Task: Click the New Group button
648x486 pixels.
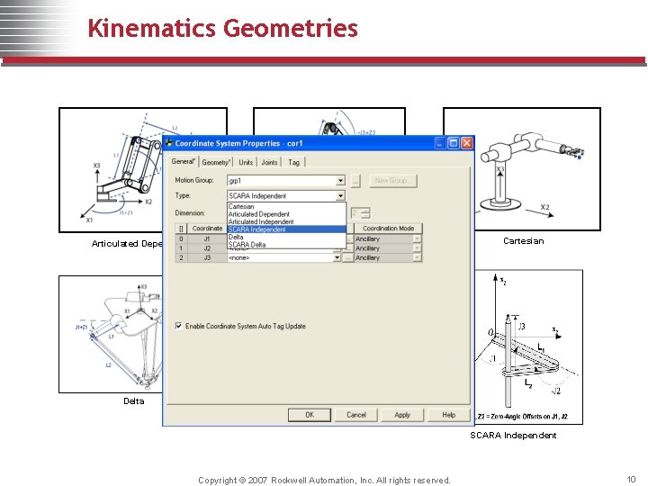Action: pos(392,181)
